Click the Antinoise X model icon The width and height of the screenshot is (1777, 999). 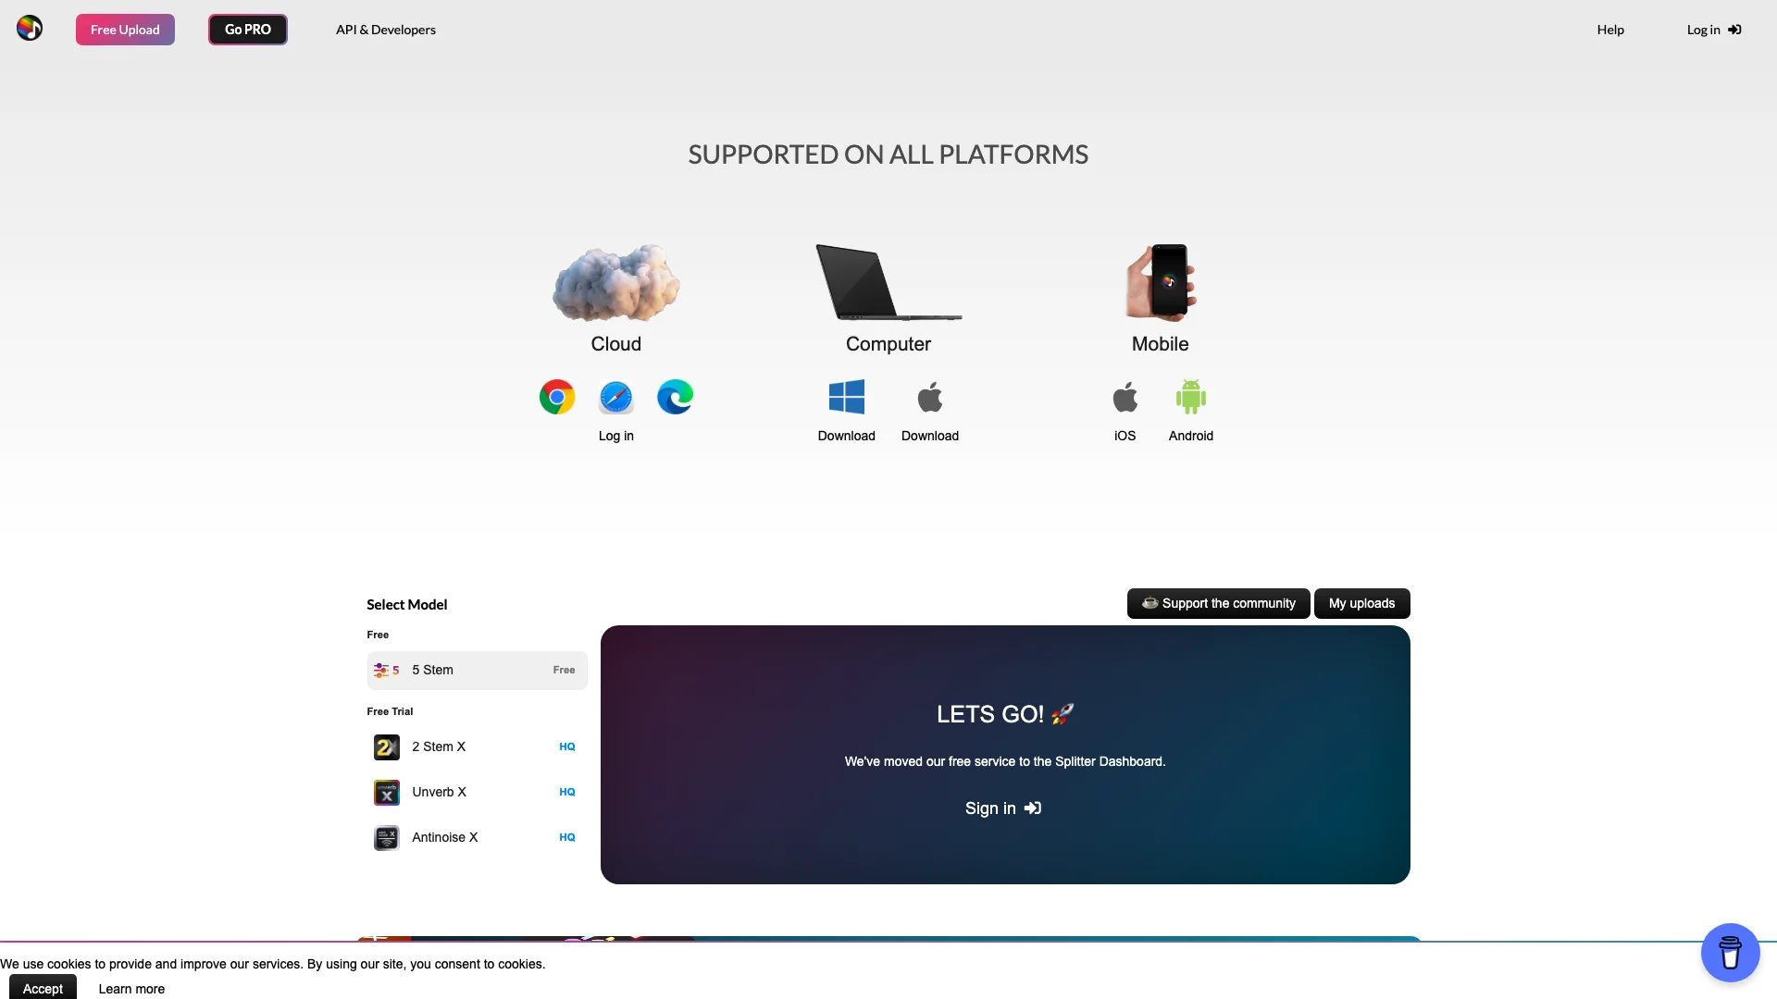pos(386,837)
